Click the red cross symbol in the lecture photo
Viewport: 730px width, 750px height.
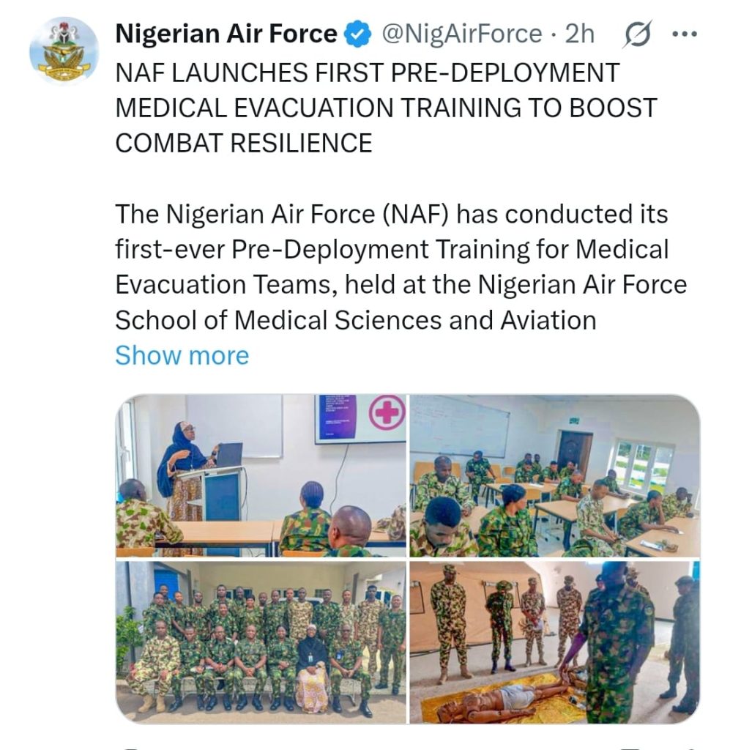click(x=387, y=412)
